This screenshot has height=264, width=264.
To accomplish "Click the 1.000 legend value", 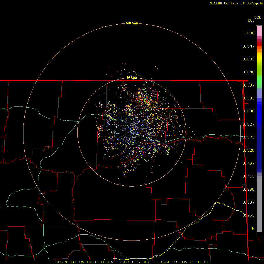I will pyautogui.click(x=248, y=33).
